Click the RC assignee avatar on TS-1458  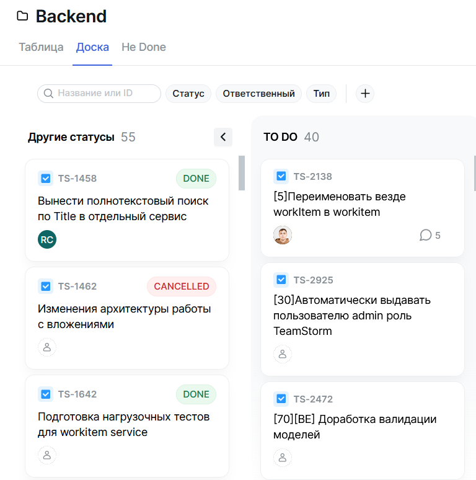(x=46, y=239)
